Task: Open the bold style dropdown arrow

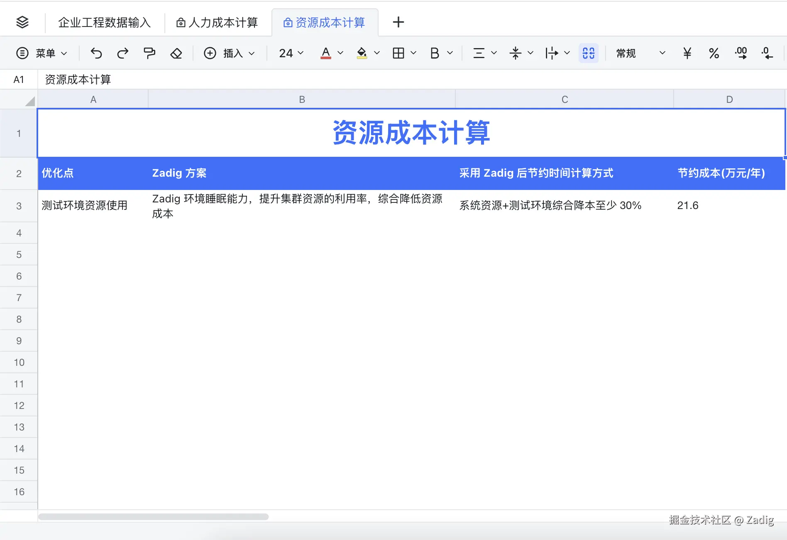Action: [x=450, y=53]
